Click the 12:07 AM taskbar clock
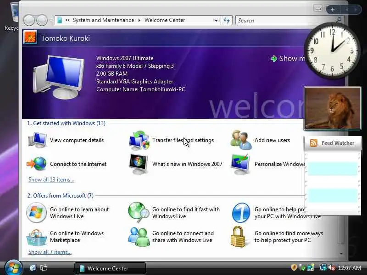The image size is (367, 275). pyautogui.click(x=350, y=268)
